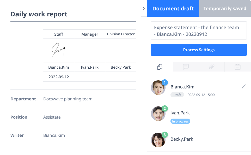Click the step 3 badge on Becky's avatar
This screenshot has height=155, width=251.
164,134
